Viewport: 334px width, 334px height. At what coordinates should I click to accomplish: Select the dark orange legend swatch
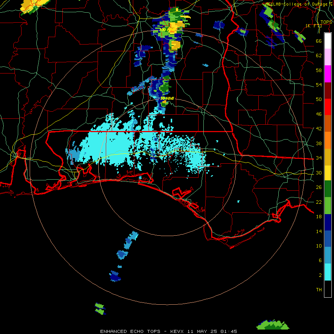point(328,123)
